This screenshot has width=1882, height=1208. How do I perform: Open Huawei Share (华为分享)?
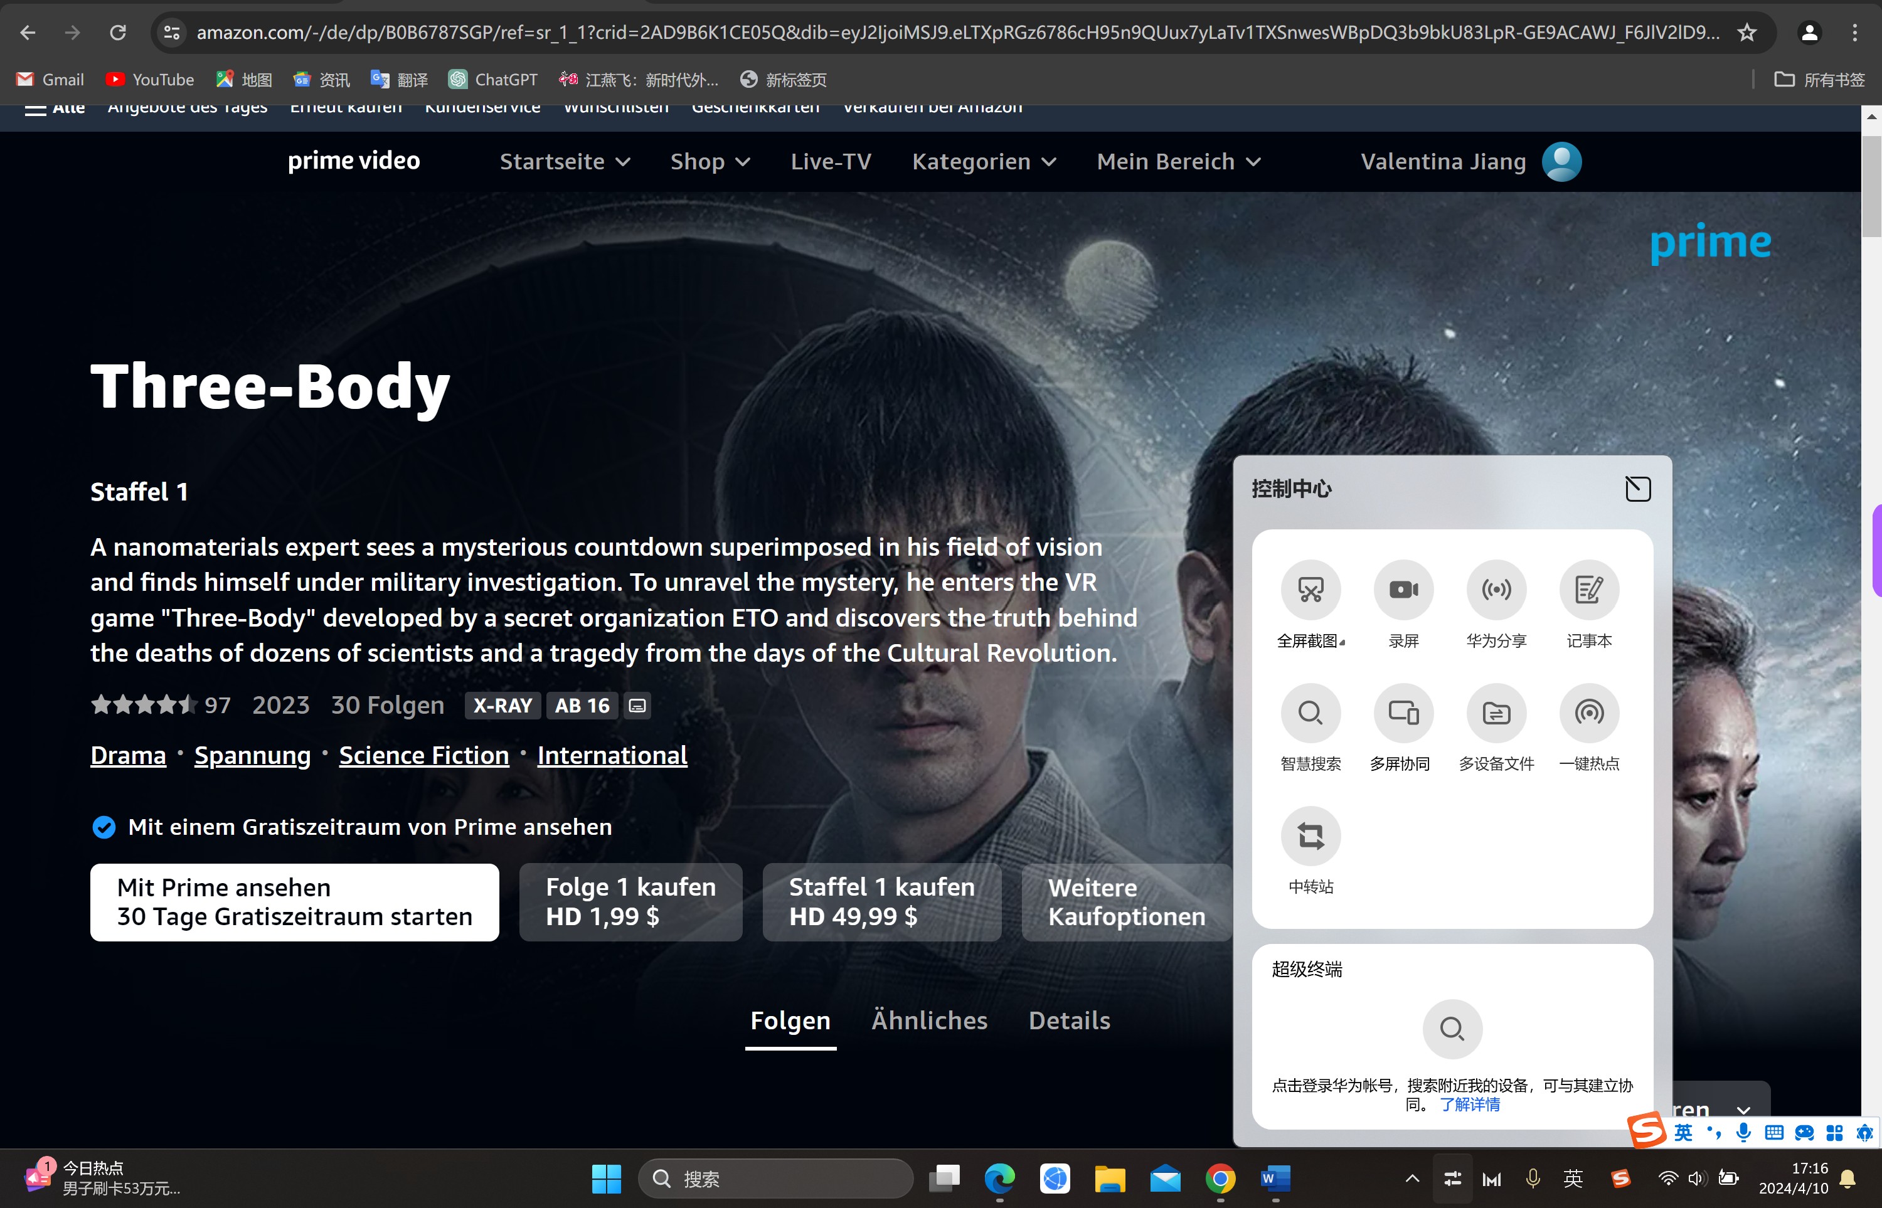tap(1496, 590)
